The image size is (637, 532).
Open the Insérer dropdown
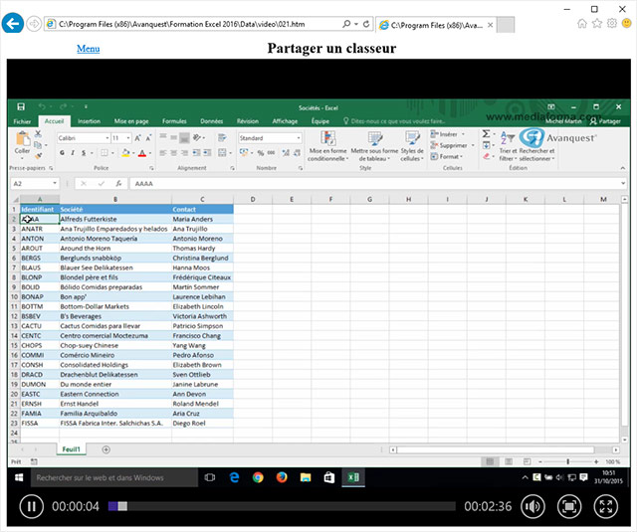pyautogui.click(x=447, y=134)
